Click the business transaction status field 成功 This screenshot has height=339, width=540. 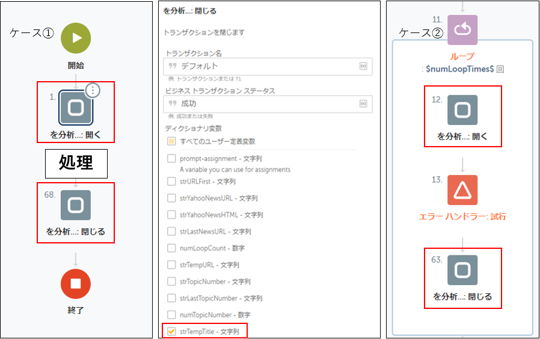point(268,103)
